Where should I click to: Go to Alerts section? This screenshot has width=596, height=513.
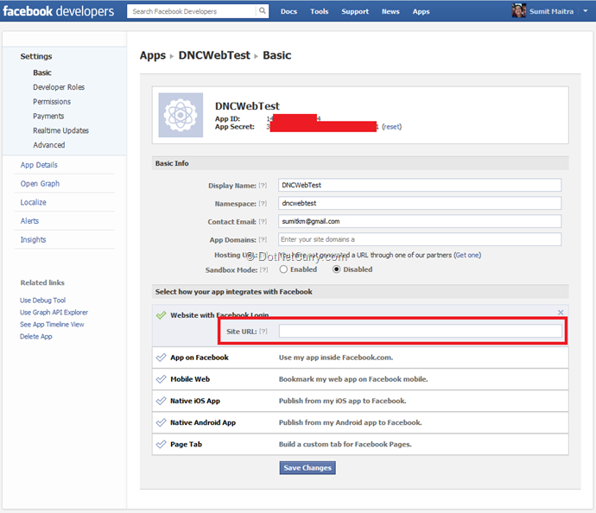pyautogui.click(x=29, y=221)
